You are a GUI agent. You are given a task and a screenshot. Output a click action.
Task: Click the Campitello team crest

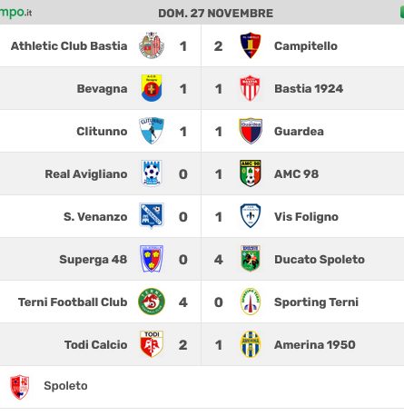(x=251, y=45)
